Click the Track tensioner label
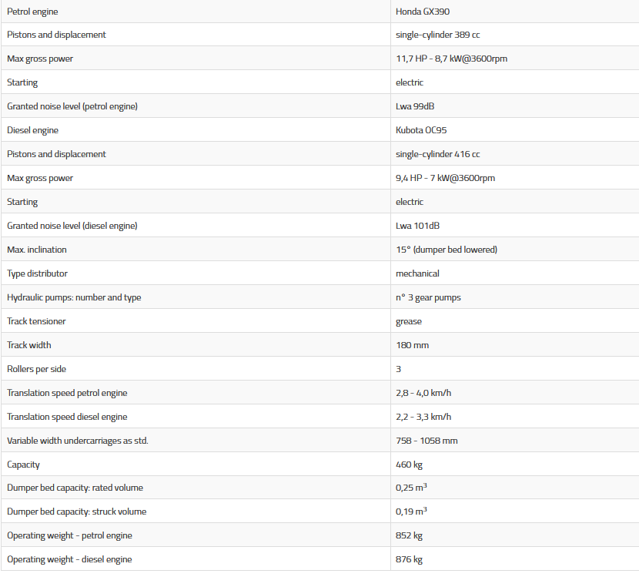639x577 pixels. tap(36, 321)
